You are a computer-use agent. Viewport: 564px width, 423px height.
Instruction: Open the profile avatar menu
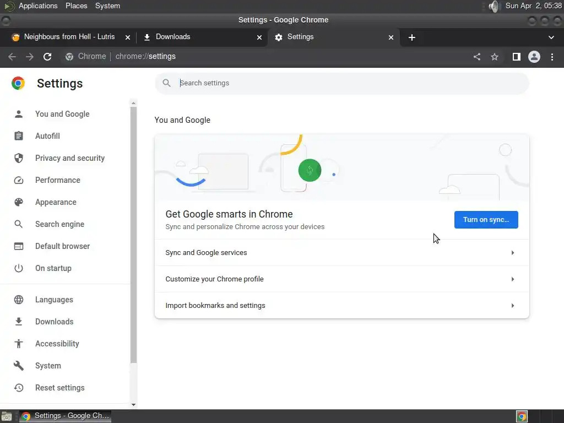tap(534, 57)
